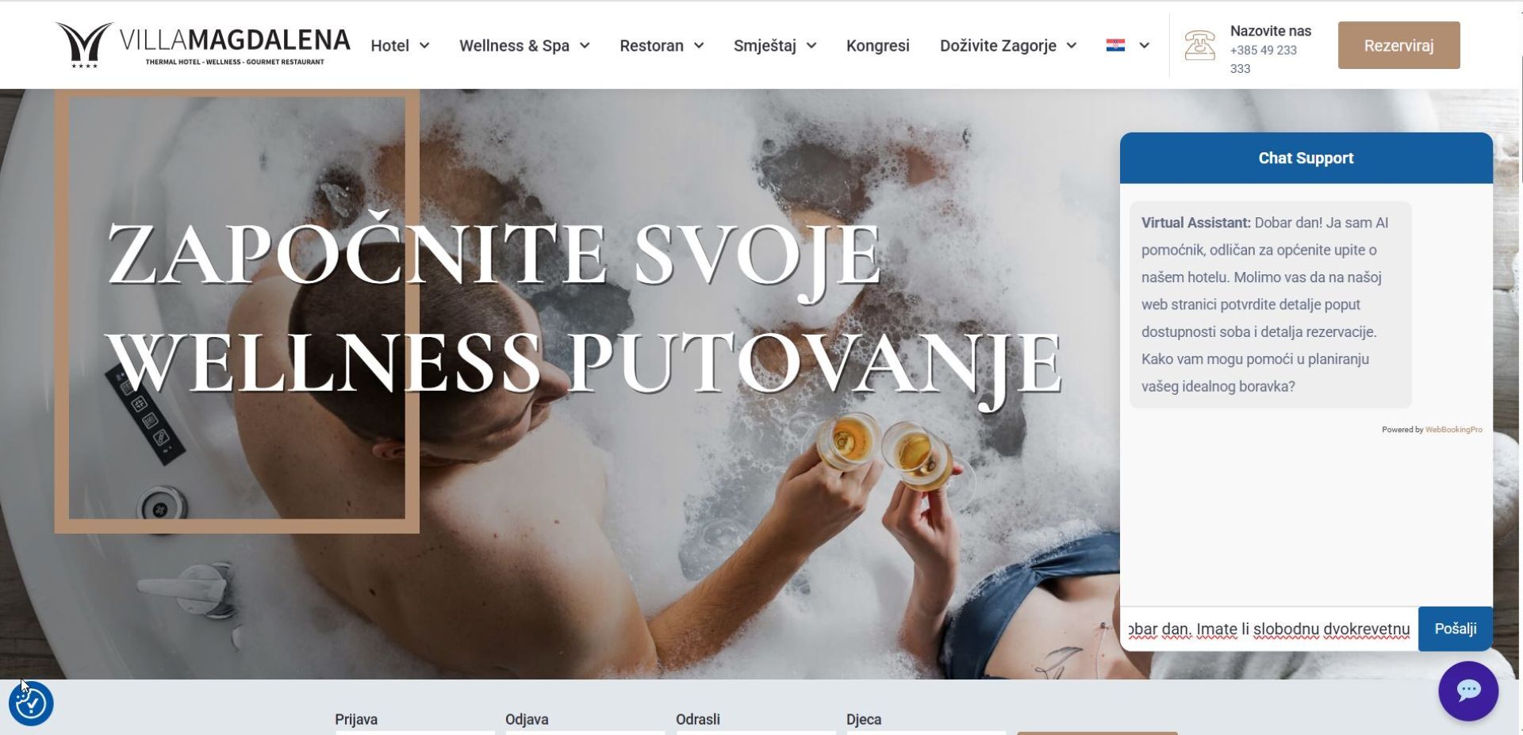
Task: Click the Villa Magdalena logo
Action: tap(203, 45)
